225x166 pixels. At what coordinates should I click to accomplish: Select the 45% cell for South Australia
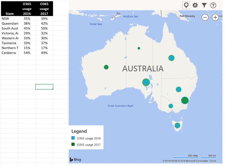point(27,28)
